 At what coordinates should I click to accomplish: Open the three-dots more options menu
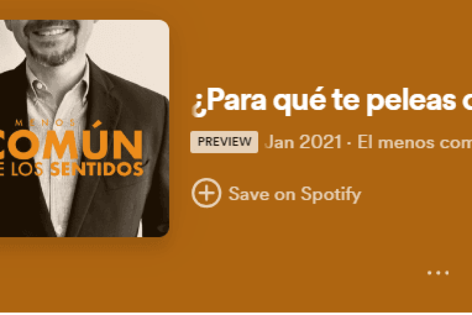coord(438,273)
